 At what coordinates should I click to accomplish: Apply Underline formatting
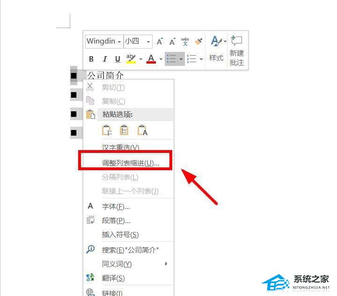click(x=117, y=59)
